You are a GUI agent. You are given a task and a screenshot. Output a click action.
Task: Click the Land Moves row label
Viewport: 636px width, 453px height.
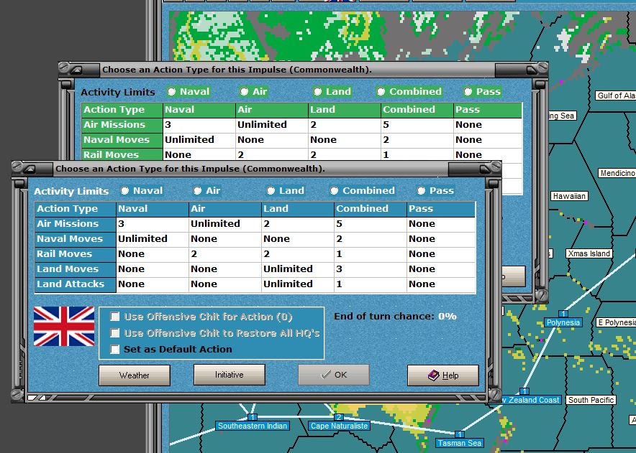tap(76, 269)
